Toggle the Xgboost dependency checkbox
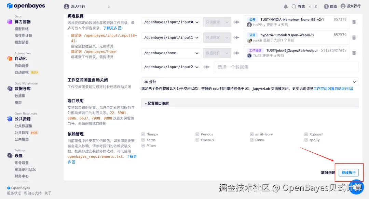 pos(306,134)
